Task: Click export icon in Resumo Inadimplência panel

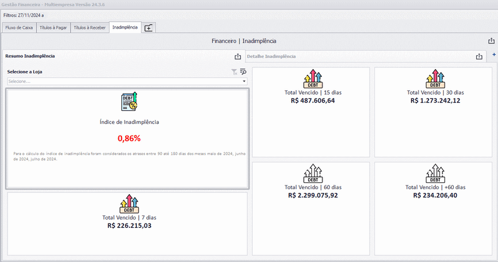Action: (x=238, y=57)
